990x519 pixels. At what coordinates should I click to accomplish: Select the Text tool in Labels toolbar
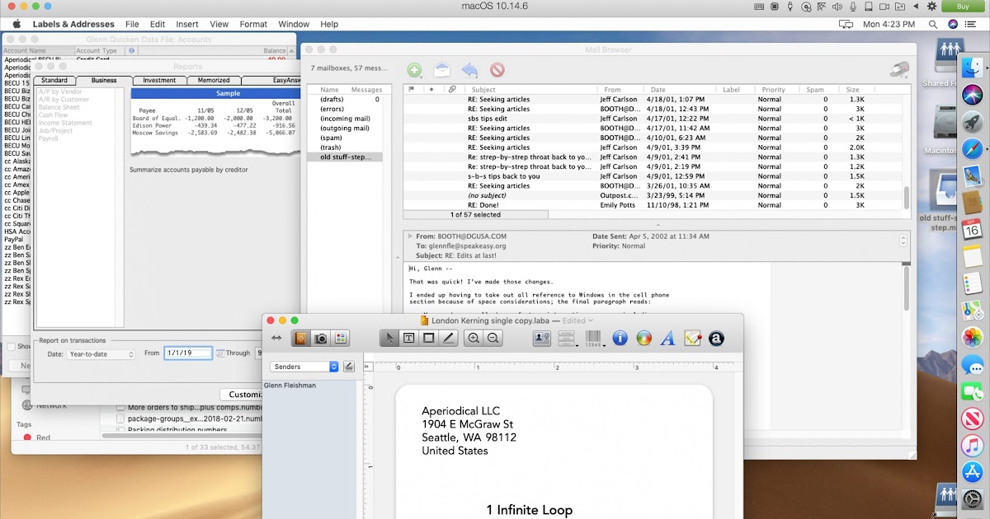click(408, 338)
